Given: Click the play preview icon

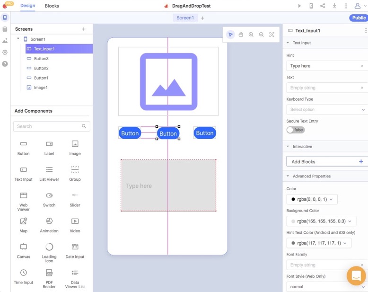Looking at the screenshot, I should 299,6.
